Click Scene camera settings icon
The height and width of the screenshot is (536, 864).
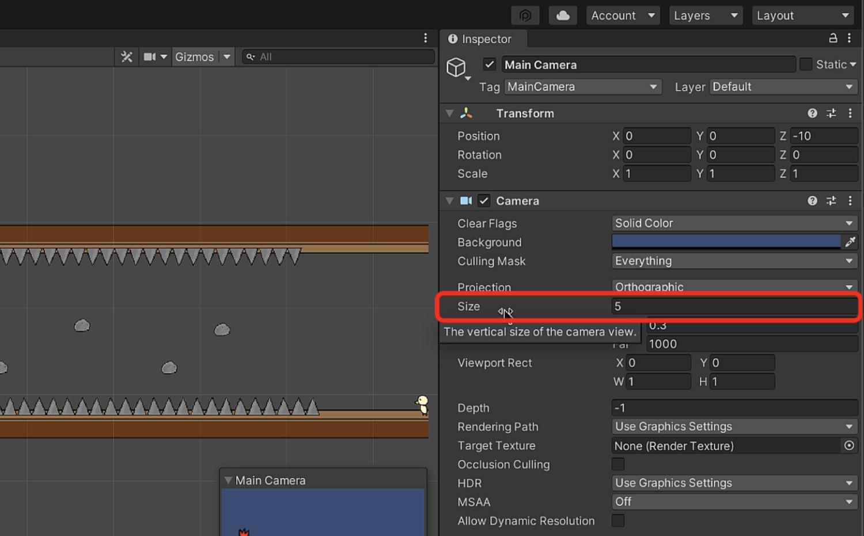point(150,56)
